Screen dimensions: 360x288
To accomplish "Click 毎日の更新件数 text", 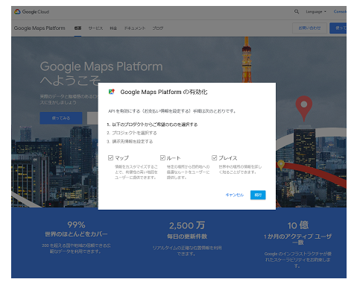I will (x=187, y=237).
